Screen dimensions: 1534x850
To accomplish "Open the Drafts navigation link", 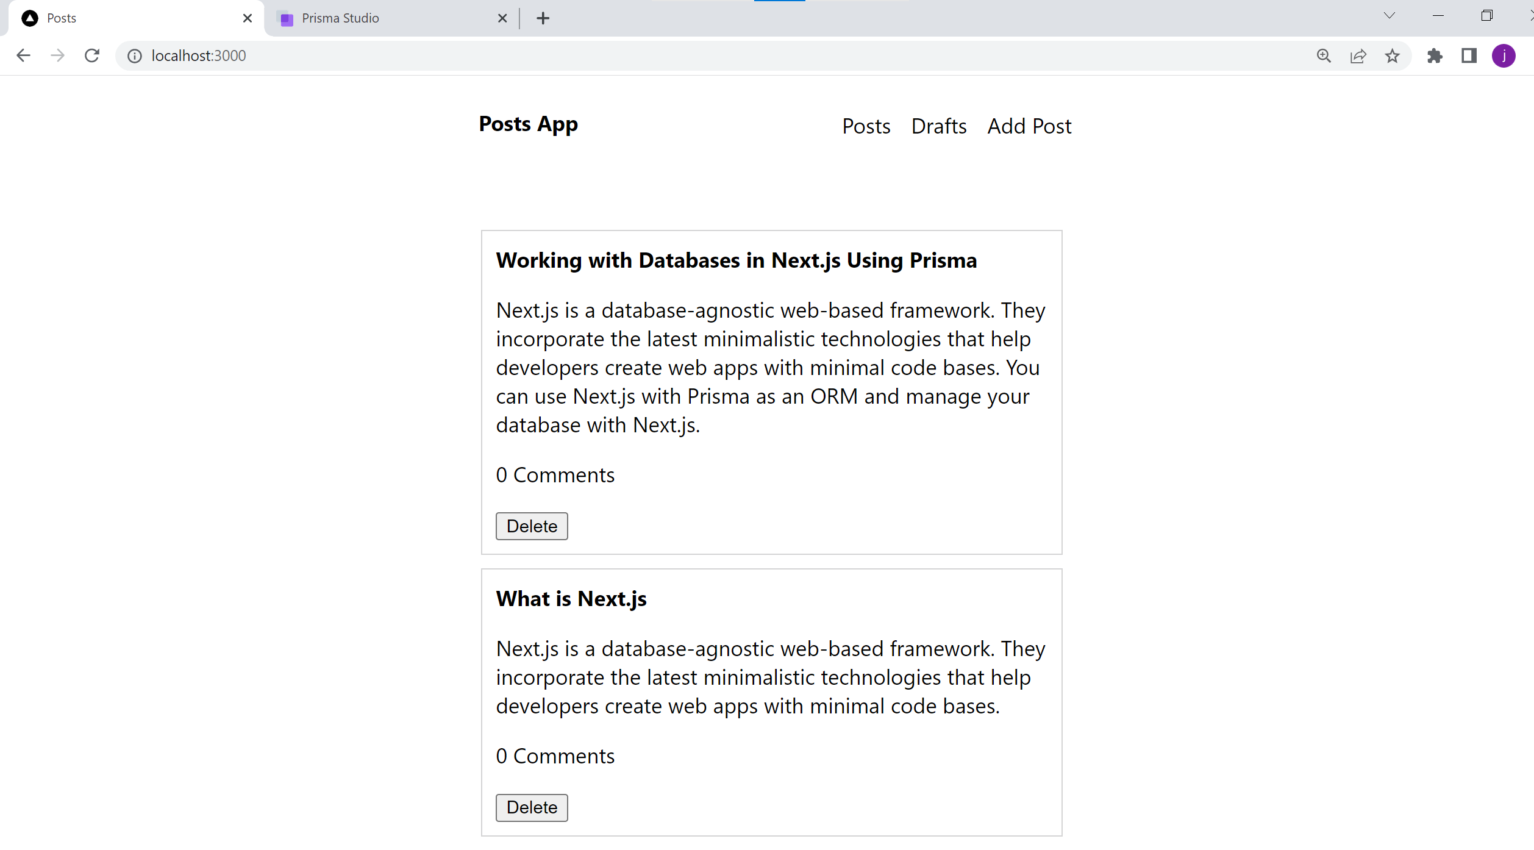I will click(x=939, y=126).
